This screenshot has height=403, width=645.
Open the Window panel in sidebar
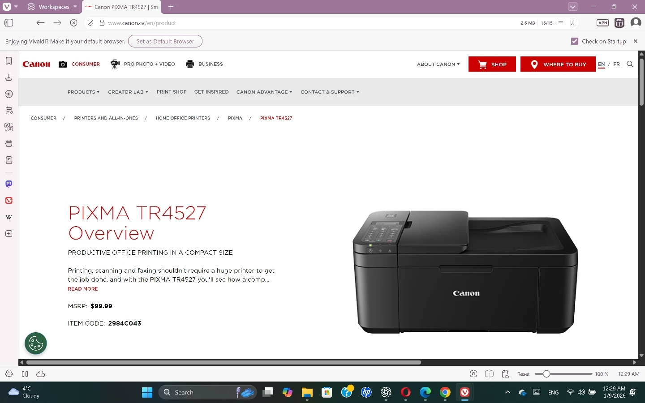(9, 144)
